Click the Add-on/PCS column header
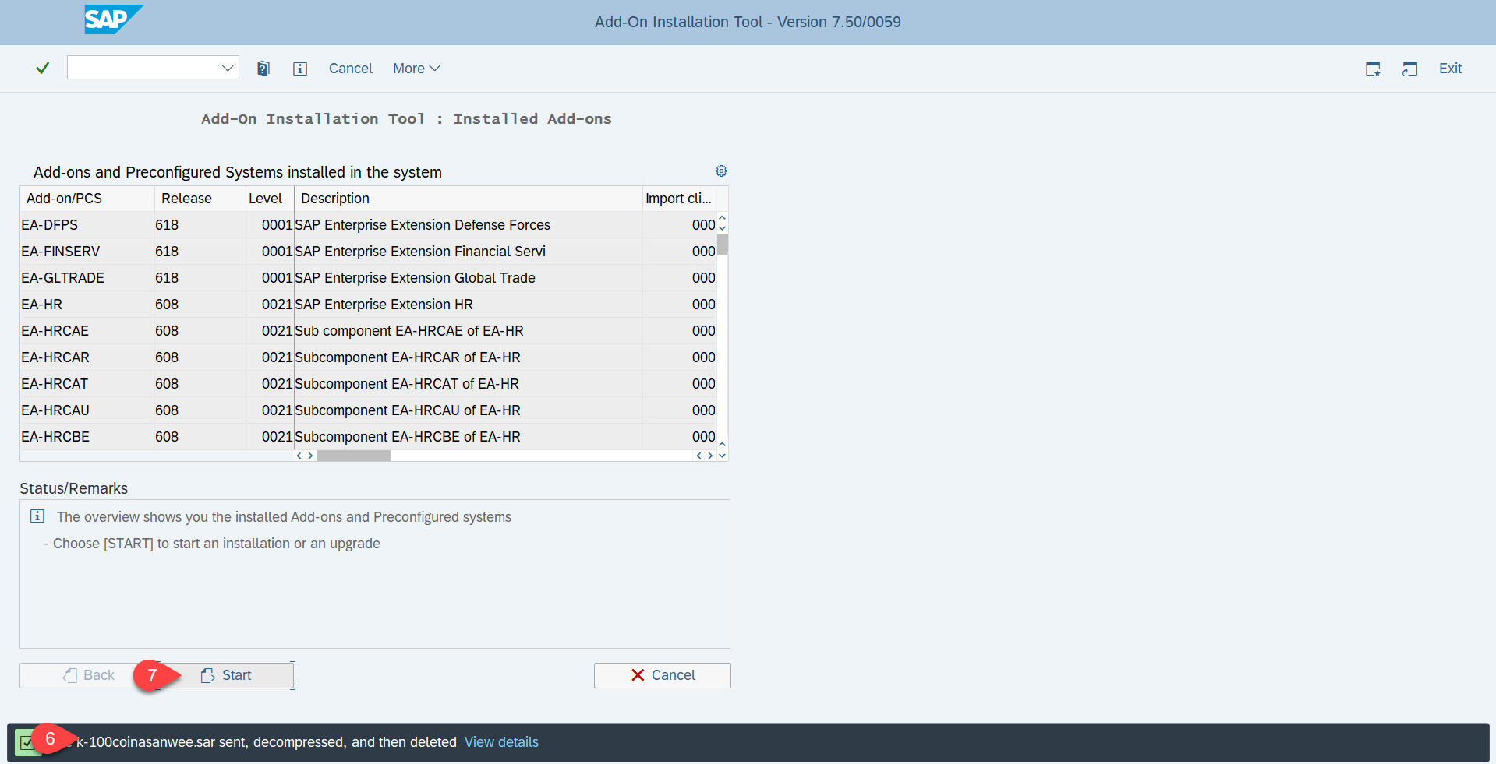 tap(87, 199)
